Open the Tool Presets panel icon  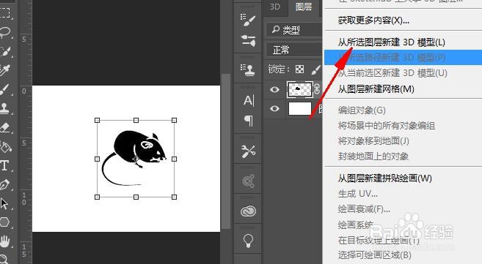coord(249,151)
